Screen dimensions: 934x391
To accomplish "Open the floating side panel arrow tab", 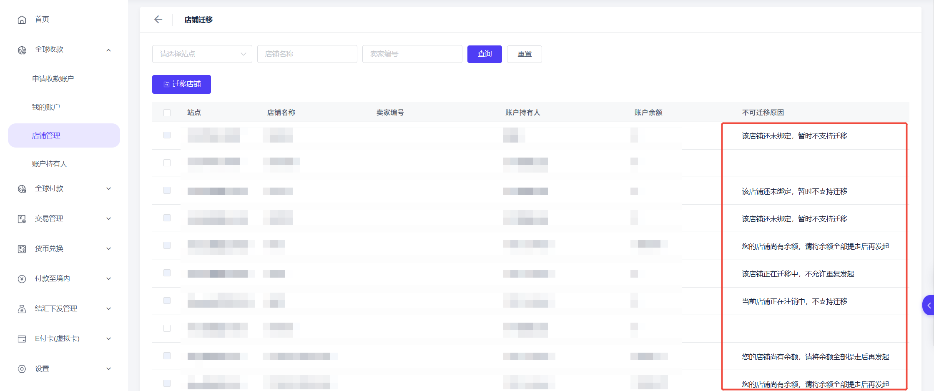I will point(928,305).
